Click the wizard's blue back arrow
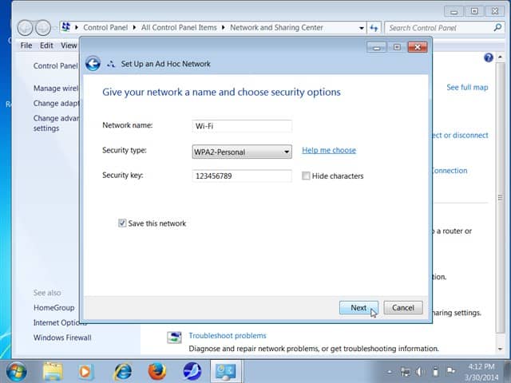 tap(93, 64)
